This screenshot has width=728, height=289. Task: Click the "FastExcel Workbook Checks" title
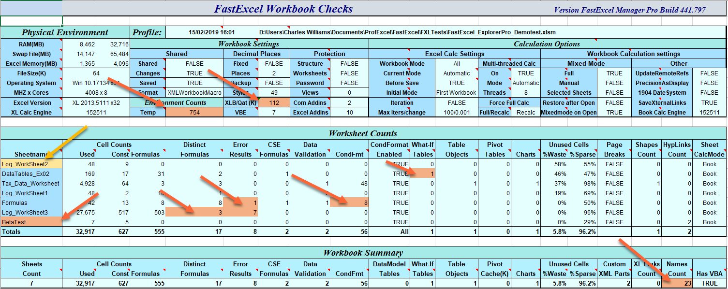(x=283, y=9)
